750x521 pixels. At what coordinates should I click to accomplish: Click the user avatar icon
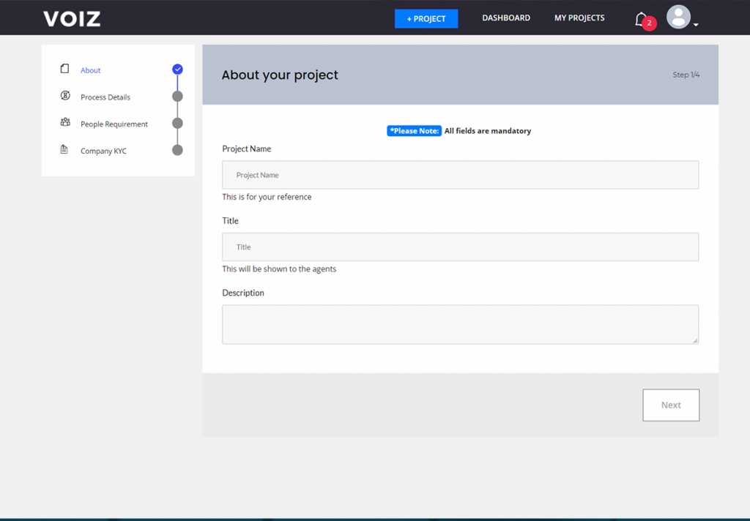(678, 17)
